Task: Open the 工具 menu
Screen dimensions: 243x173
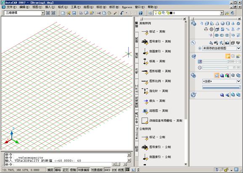Action: tap(76, 7)
